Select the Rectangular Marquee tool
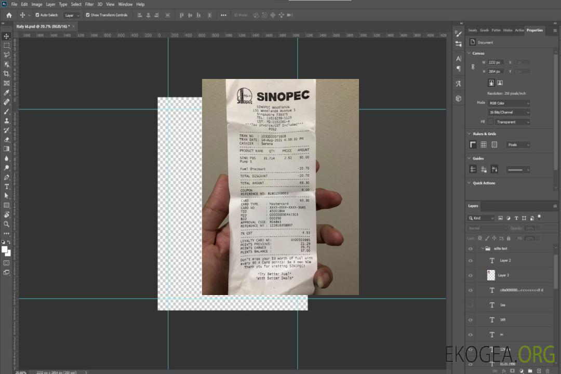561x374 pixels. click(6, 46)
